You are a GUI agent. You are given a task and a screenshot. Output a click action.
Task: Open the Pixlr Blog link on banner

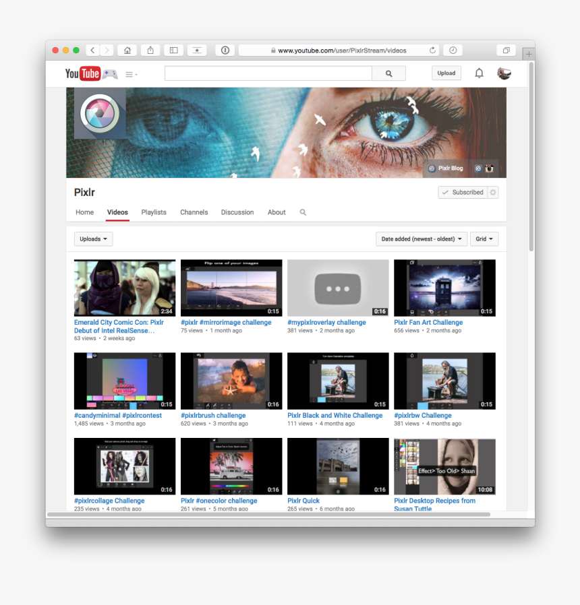coord(446,168)
